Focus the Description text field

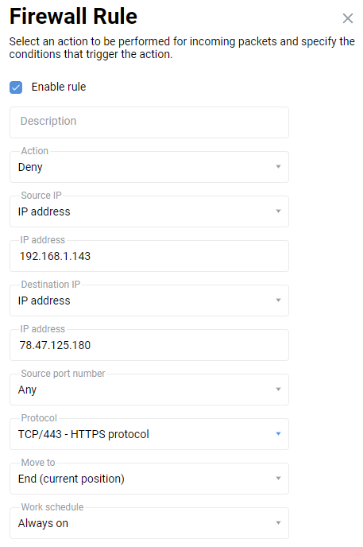[149, 122]
